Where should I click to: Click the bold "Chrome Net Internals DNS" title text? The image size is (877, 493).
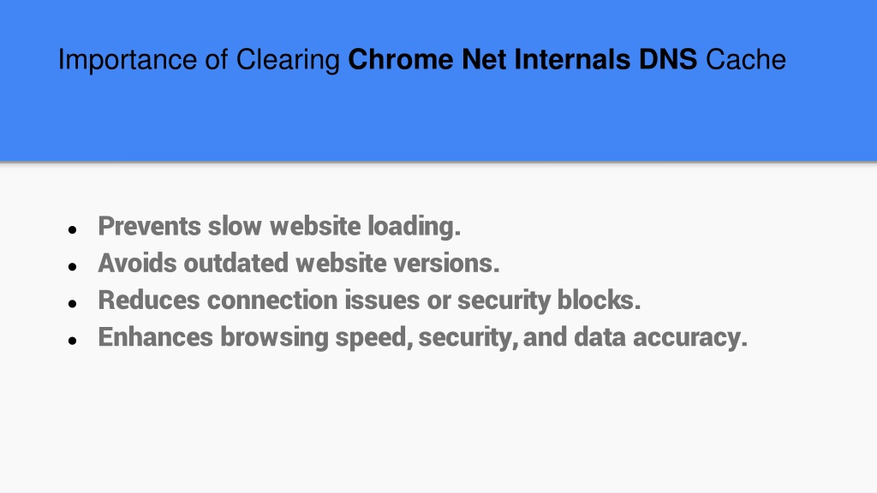point(522,59)
